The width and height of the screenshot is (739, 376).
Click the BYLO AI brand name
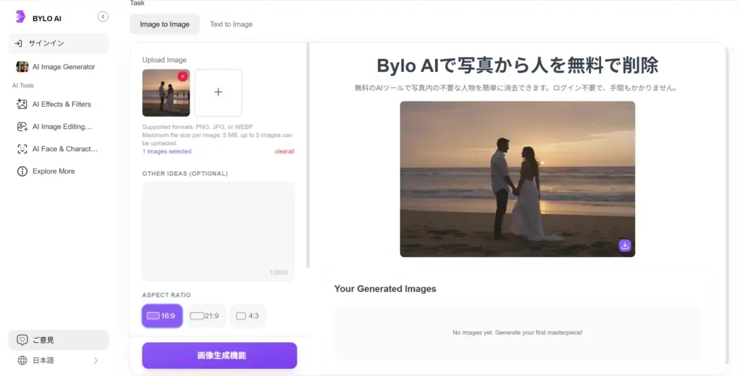coord(47,18)
